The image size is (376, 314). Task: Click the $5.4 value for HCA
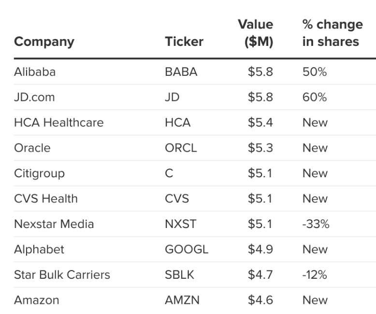pyautogui.click(x=260, y=123)
